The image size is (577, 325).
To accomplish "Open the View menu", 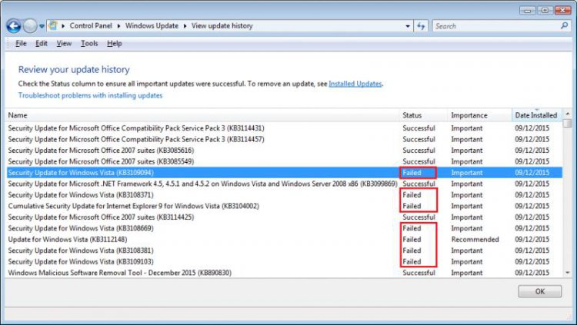I will [64, 43].
